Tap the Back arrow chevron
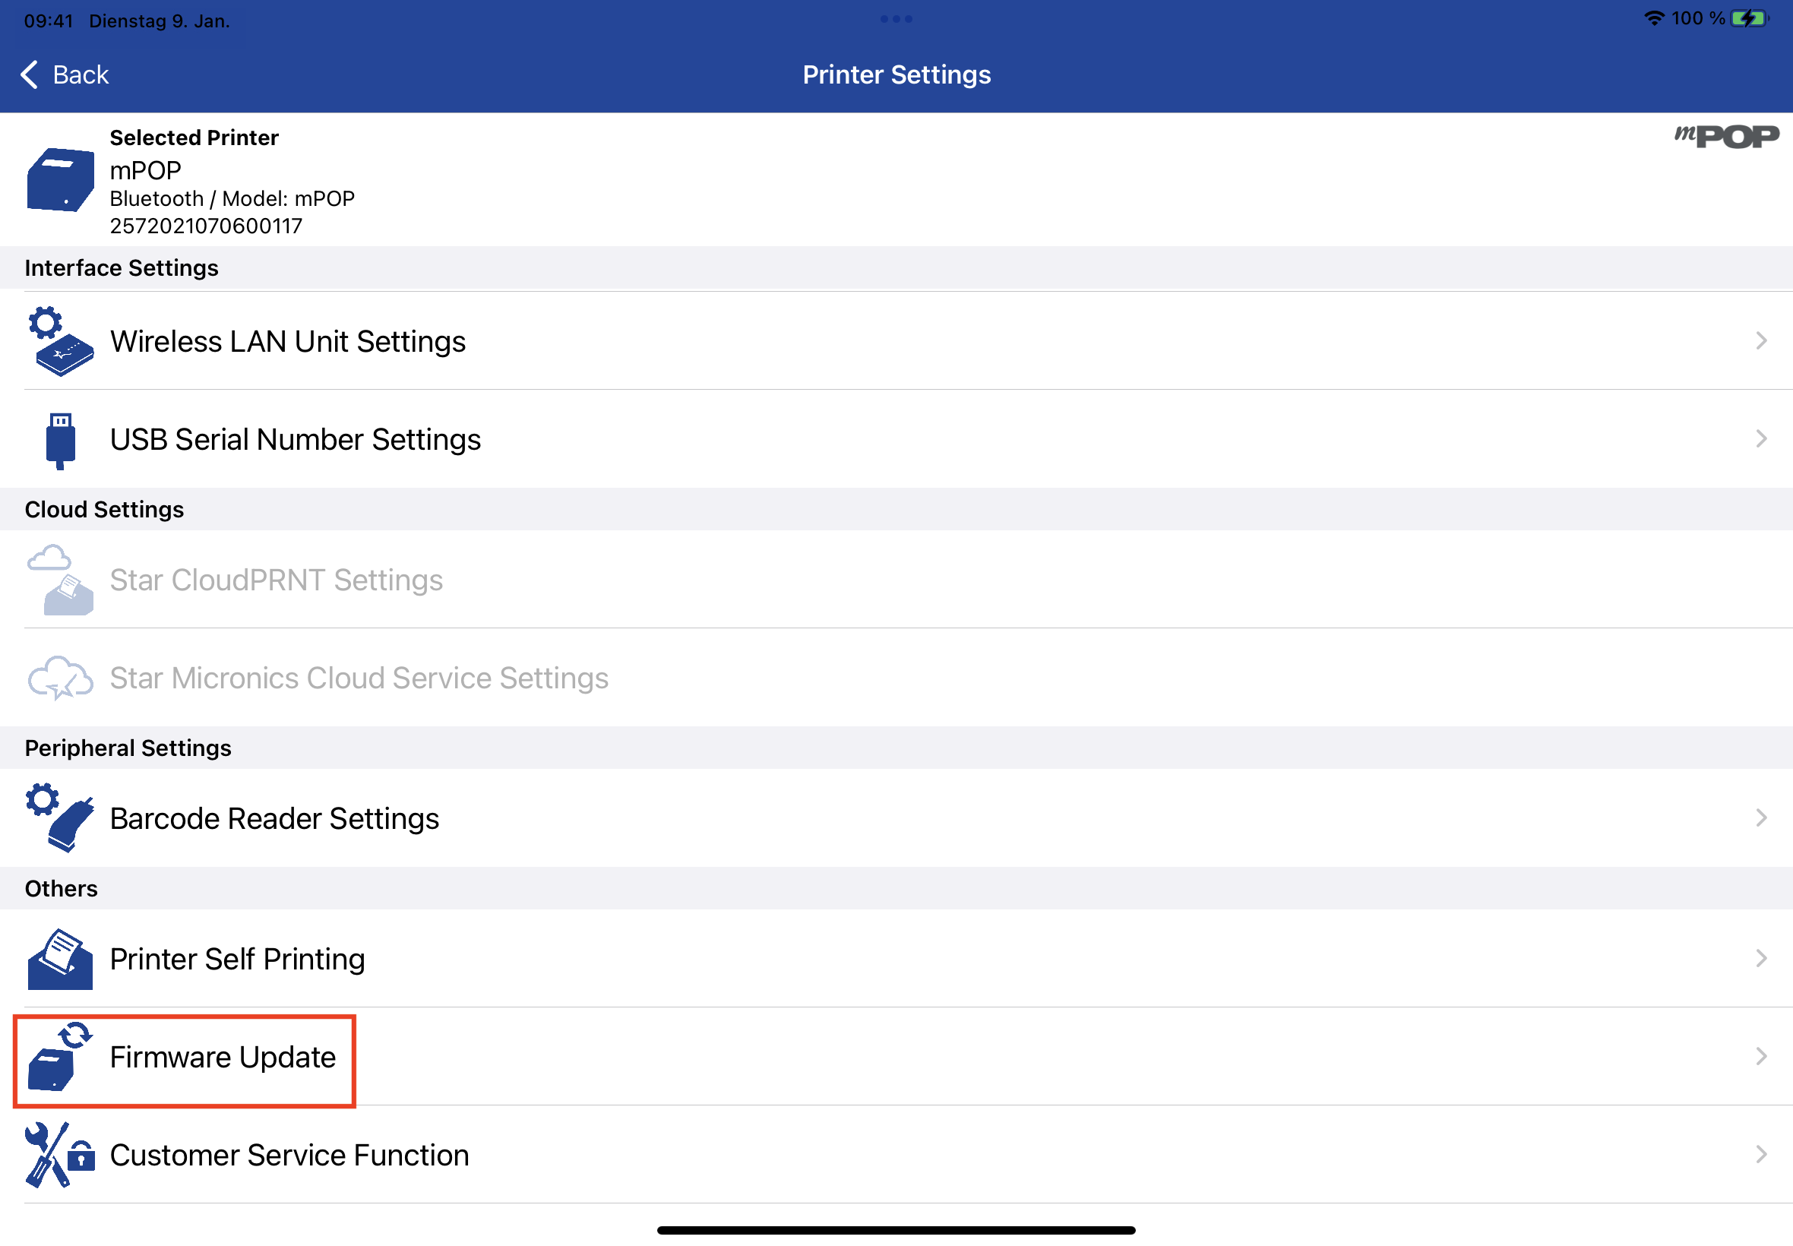 pyautogui.click(x=29, y=75)
